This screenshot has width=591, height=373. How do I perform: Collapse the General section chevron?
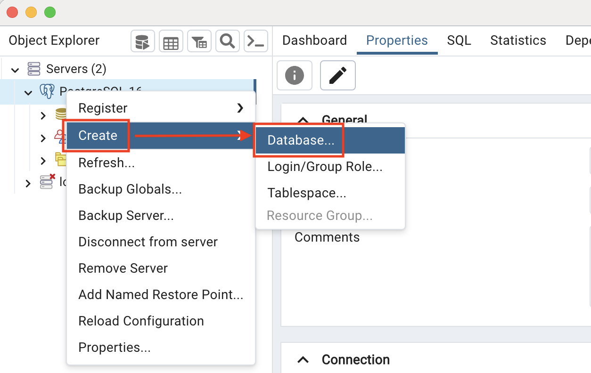coord(304,120)
